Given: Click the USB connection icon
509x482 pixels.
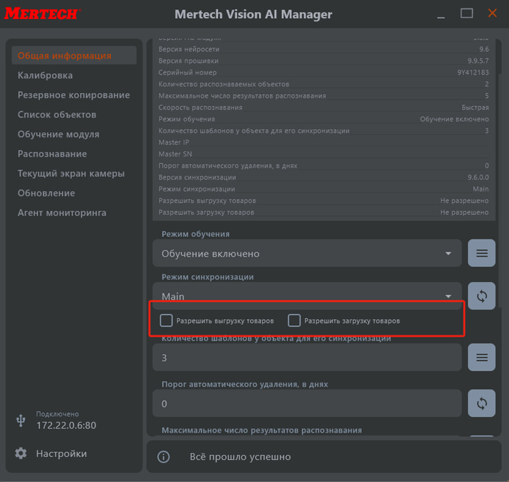Looking at the screenshot, I should click(x=21, y=420).
